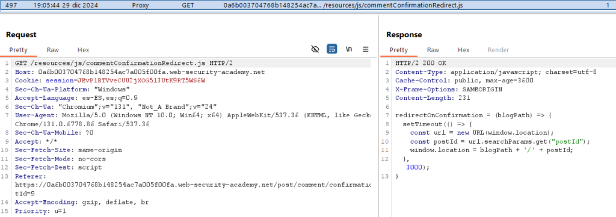Click the Response panel heading
Screen dimensions: 616x217
tap(404, 34)
